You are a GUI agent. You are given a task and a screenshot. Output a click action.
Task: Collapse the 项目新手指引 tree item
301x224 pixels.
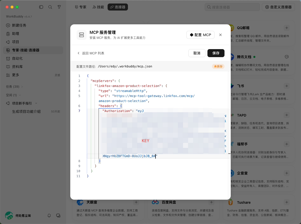36,103
